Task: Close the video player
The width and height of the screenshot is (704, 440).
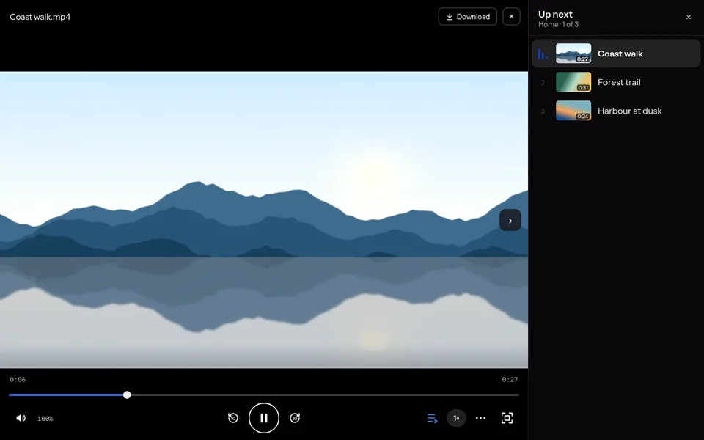Action: [x=511, y=17]
